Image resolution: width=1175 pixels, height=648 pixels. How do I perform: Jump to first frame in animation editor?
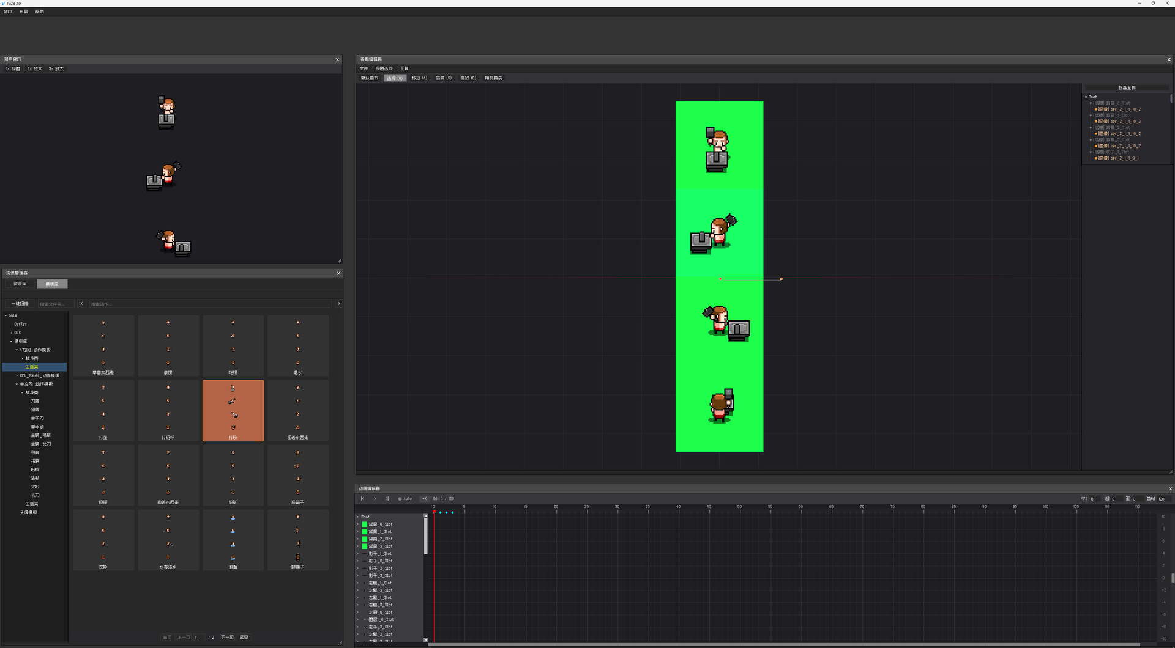point(362,499)
